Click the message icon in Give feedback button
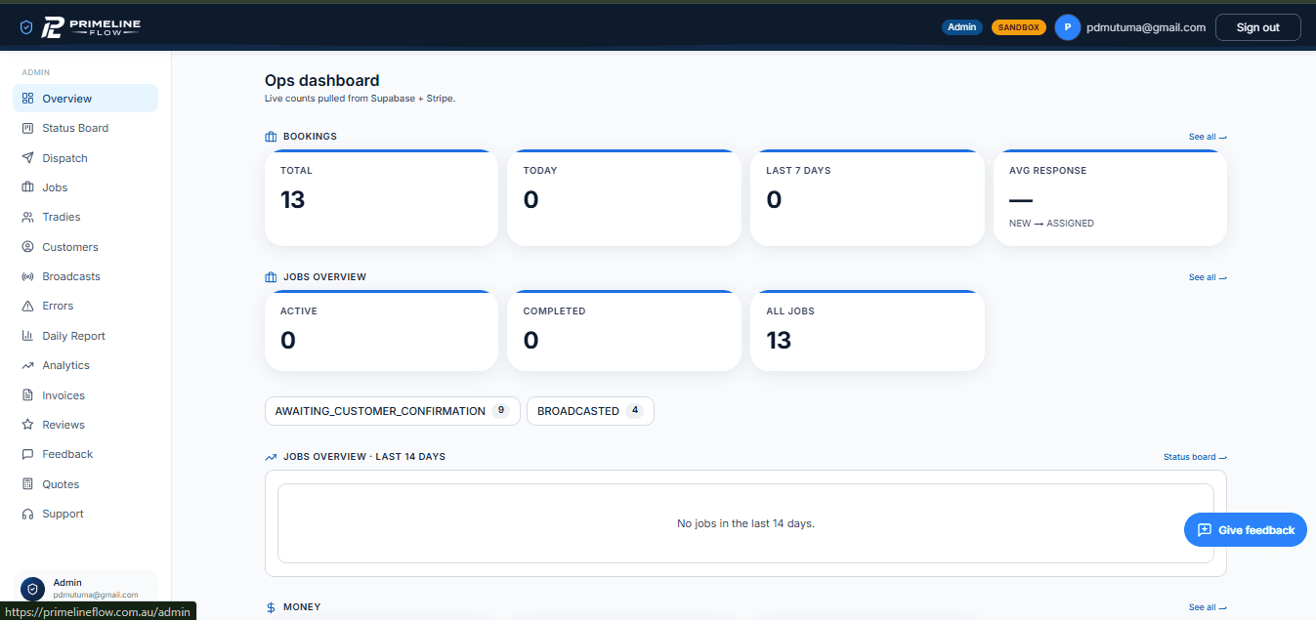Image resolution: width=1316 pixels, height=620 pixels. pyautogui.click(x=1205, y=529)
